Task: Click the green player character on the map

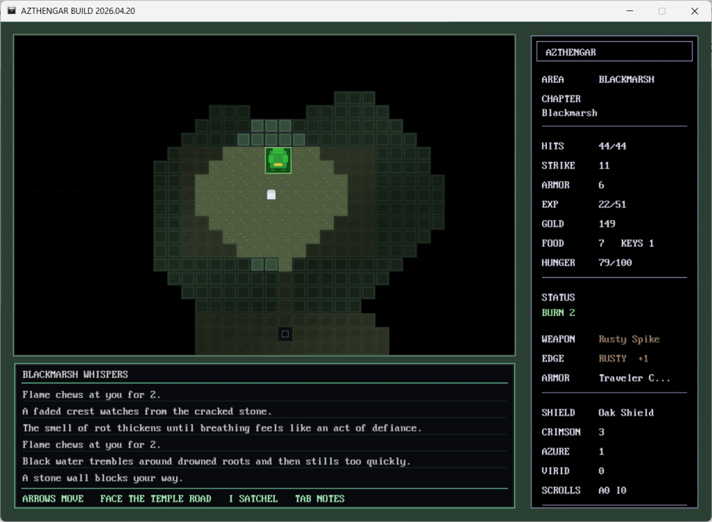Action: point(278,160)
